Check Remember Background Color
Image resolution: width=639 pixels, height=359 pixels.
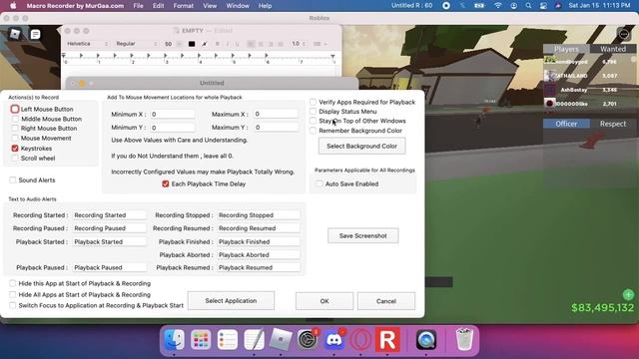pyautogui.click(x=313, y=131)
